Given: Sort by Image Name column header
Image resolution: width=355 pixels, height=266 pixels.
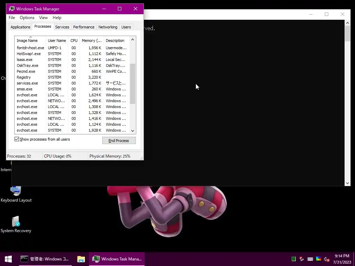Looking at the screenshot, I should coord(30,41).
